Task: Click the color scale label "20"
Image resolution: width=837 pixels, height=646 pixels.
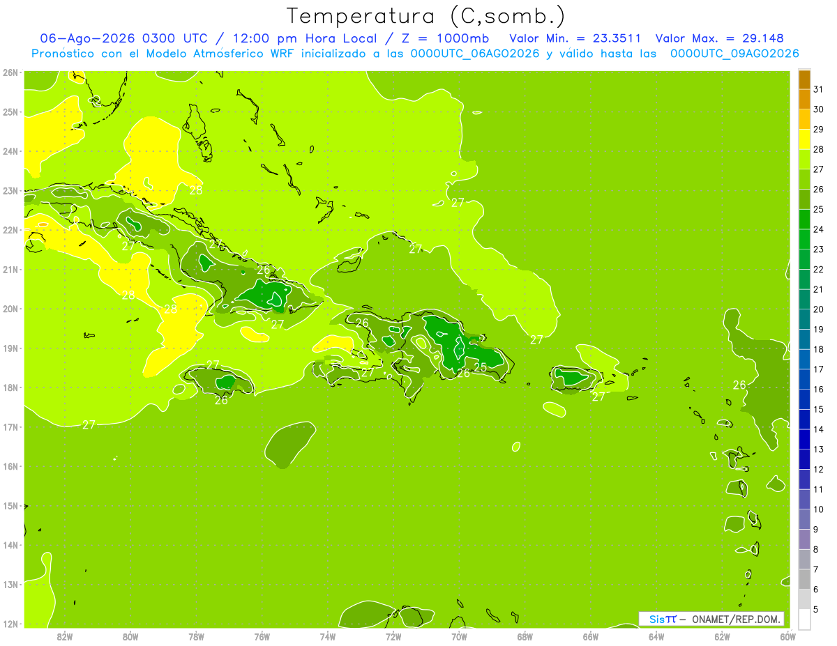Action: click(x=818, y=309)
